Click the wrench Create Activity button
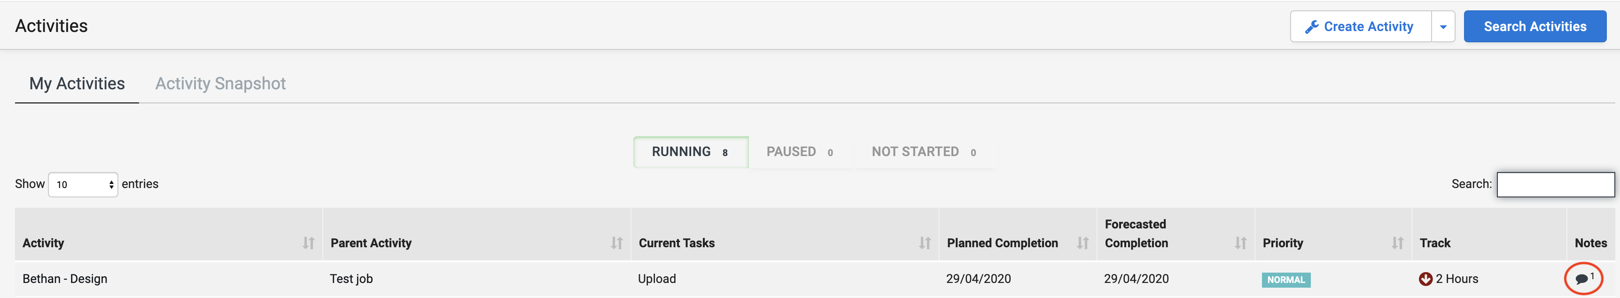1620x298 pixels. click(x=1361, y=26)
